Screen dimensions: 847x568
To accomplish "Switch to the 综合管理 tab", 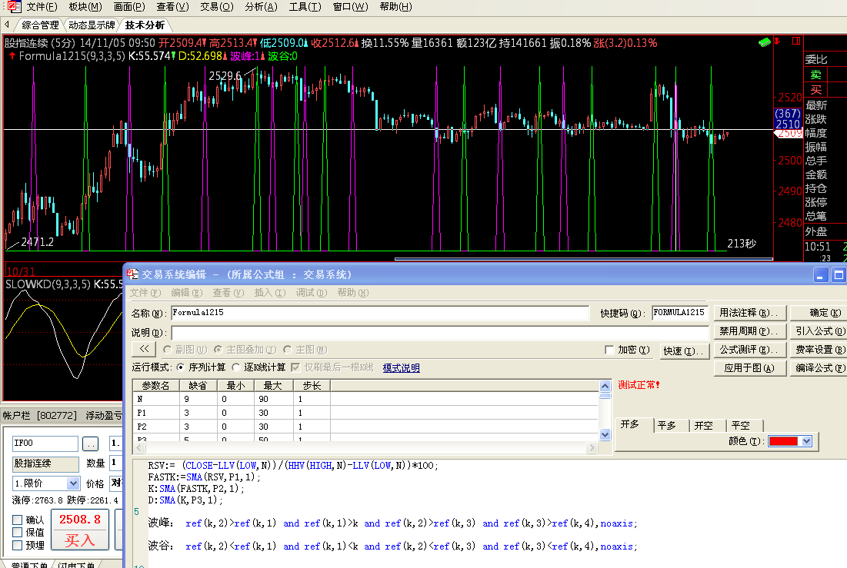I will [40, 25].
